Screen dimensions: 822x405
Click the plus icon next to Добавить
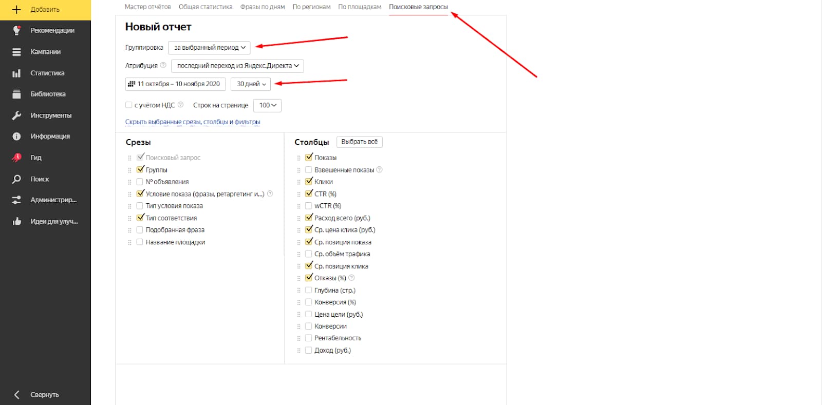[x=16, y=10]
